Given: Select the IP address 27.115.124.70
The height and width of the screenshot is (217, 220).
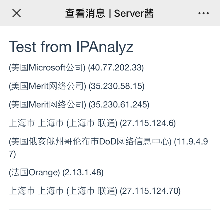Looking at the screenshot, I should point(150,191).
